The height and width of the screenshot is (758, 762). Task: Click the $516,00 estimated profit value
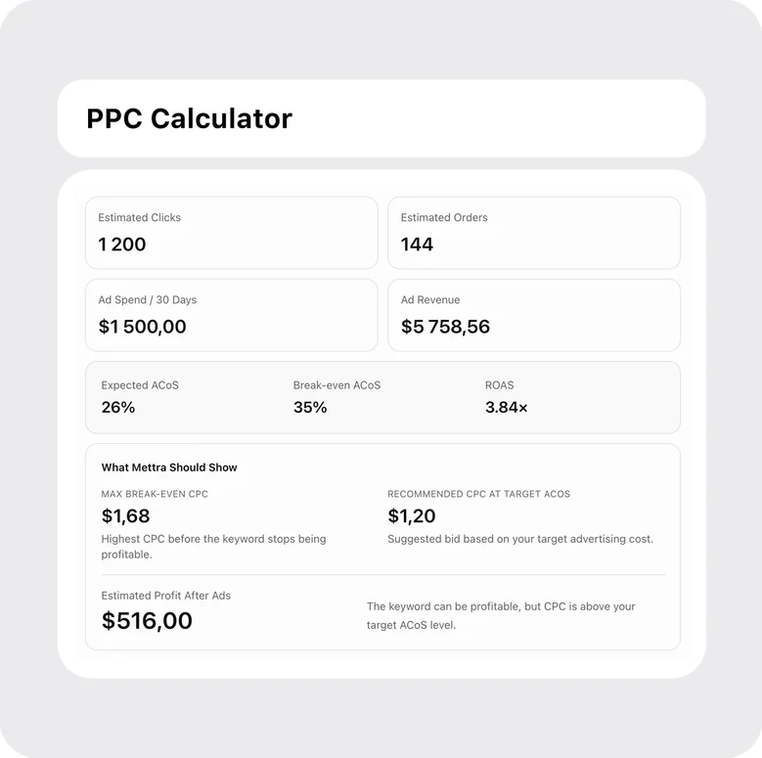point(147,621)
